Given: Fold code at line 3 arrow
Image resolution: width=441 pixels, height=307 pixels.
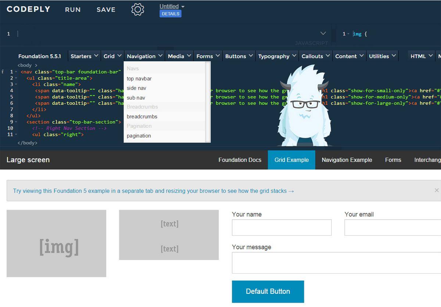Looking at the screenshot, I should click(16, 84).
